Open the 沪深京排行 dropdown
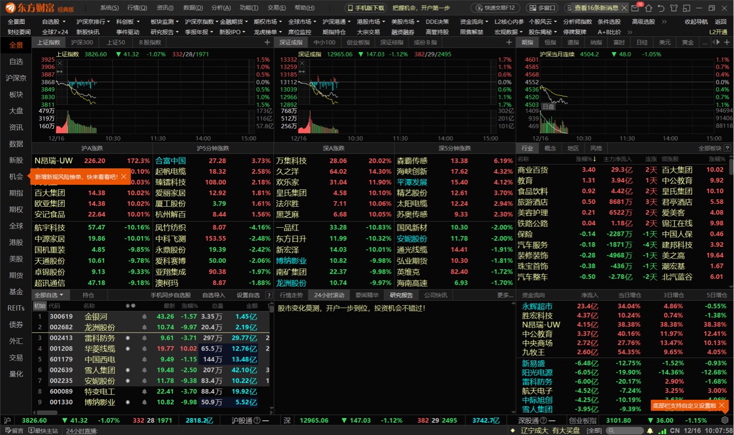 pos(93,22)
